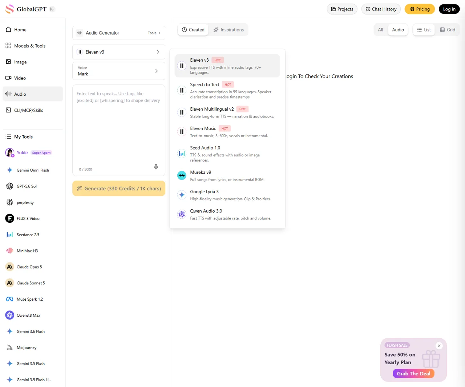The image size is (465, 387).
Task: Choose Seed Audio 1.0 from the list
Action: pyautogui.click(x=227, y=154)
